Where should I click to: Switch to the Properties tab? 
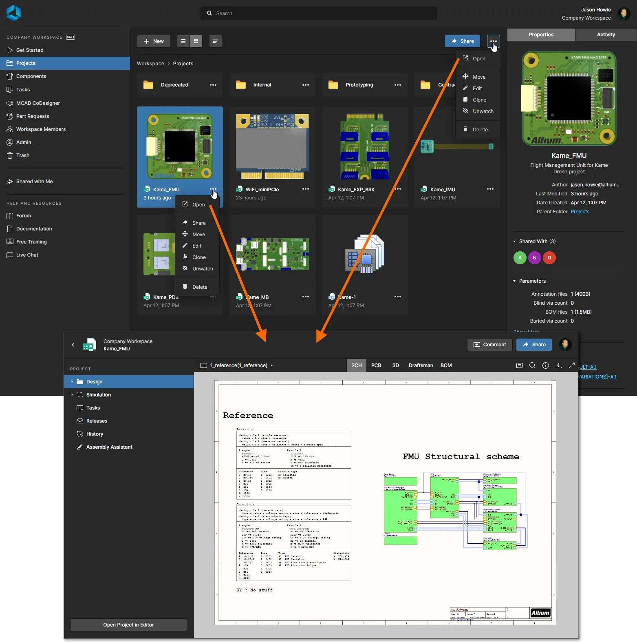pyautogui.click(x=541, y=35)
